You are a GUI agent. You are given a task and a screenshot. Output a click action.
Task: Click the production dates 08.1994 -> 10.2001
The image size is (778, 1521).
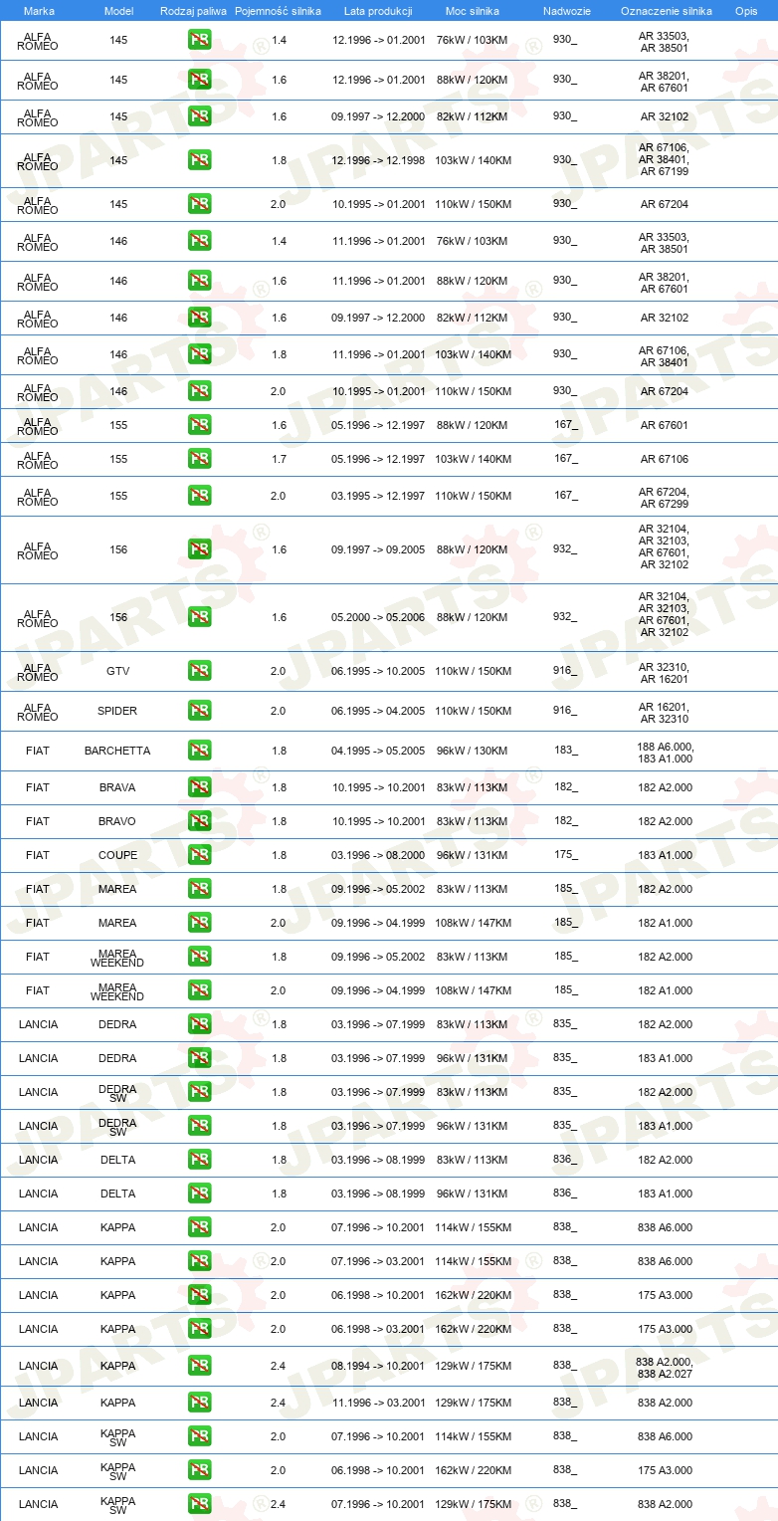click(x=378, y=1366)
